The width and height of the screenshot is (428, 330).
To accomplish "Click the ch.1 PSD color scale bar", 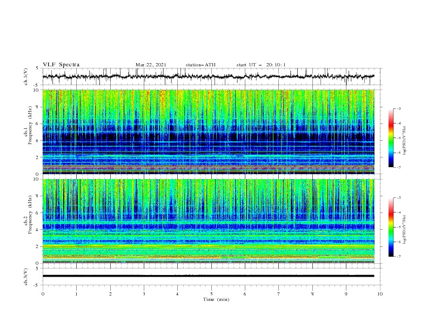I will 391,138.
